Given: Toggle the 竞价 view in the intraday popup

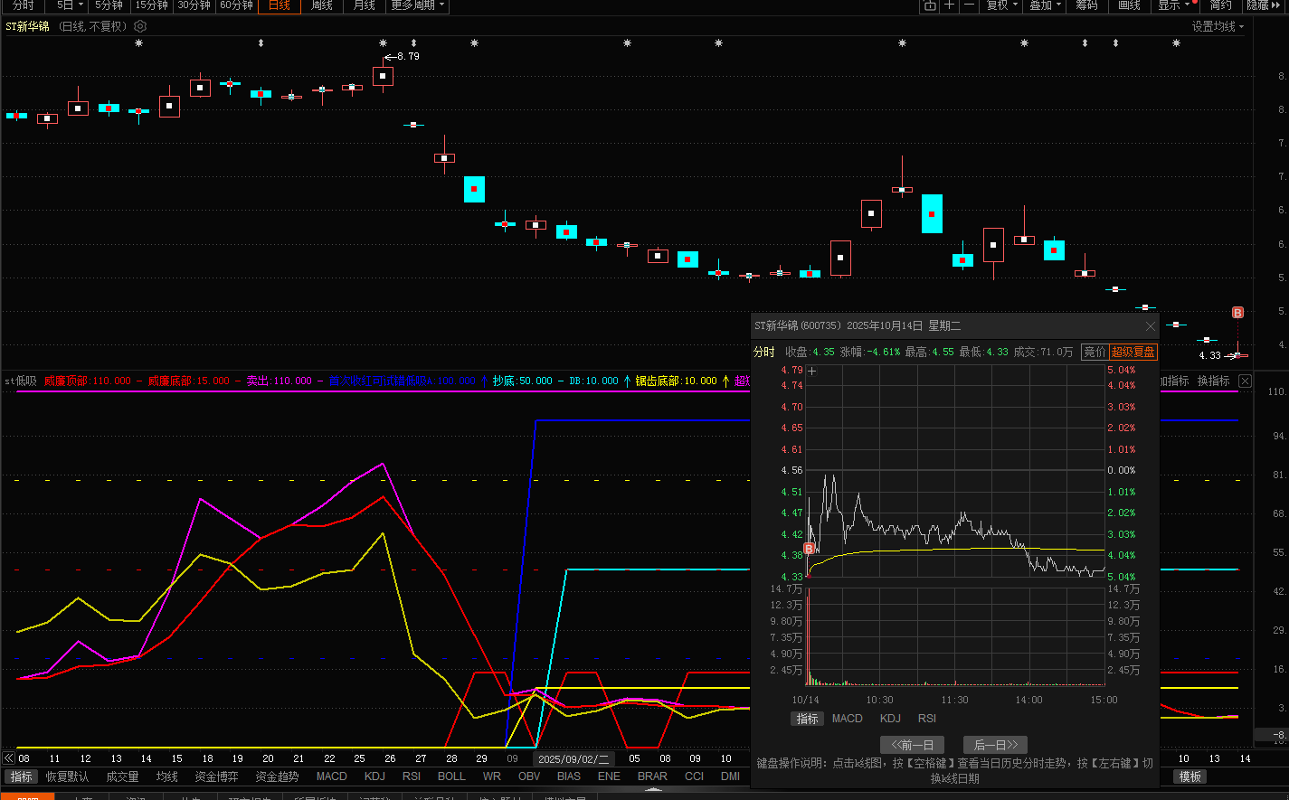Looking at the screenshot, I should coord(1095,352).
